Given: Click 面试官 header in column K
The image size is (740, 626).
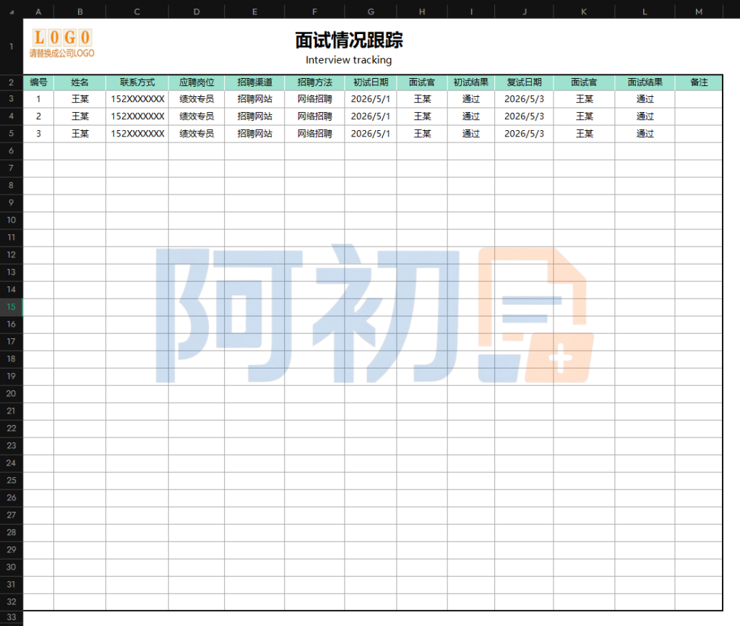Looking at the screenshot, I should click(584, 82).
